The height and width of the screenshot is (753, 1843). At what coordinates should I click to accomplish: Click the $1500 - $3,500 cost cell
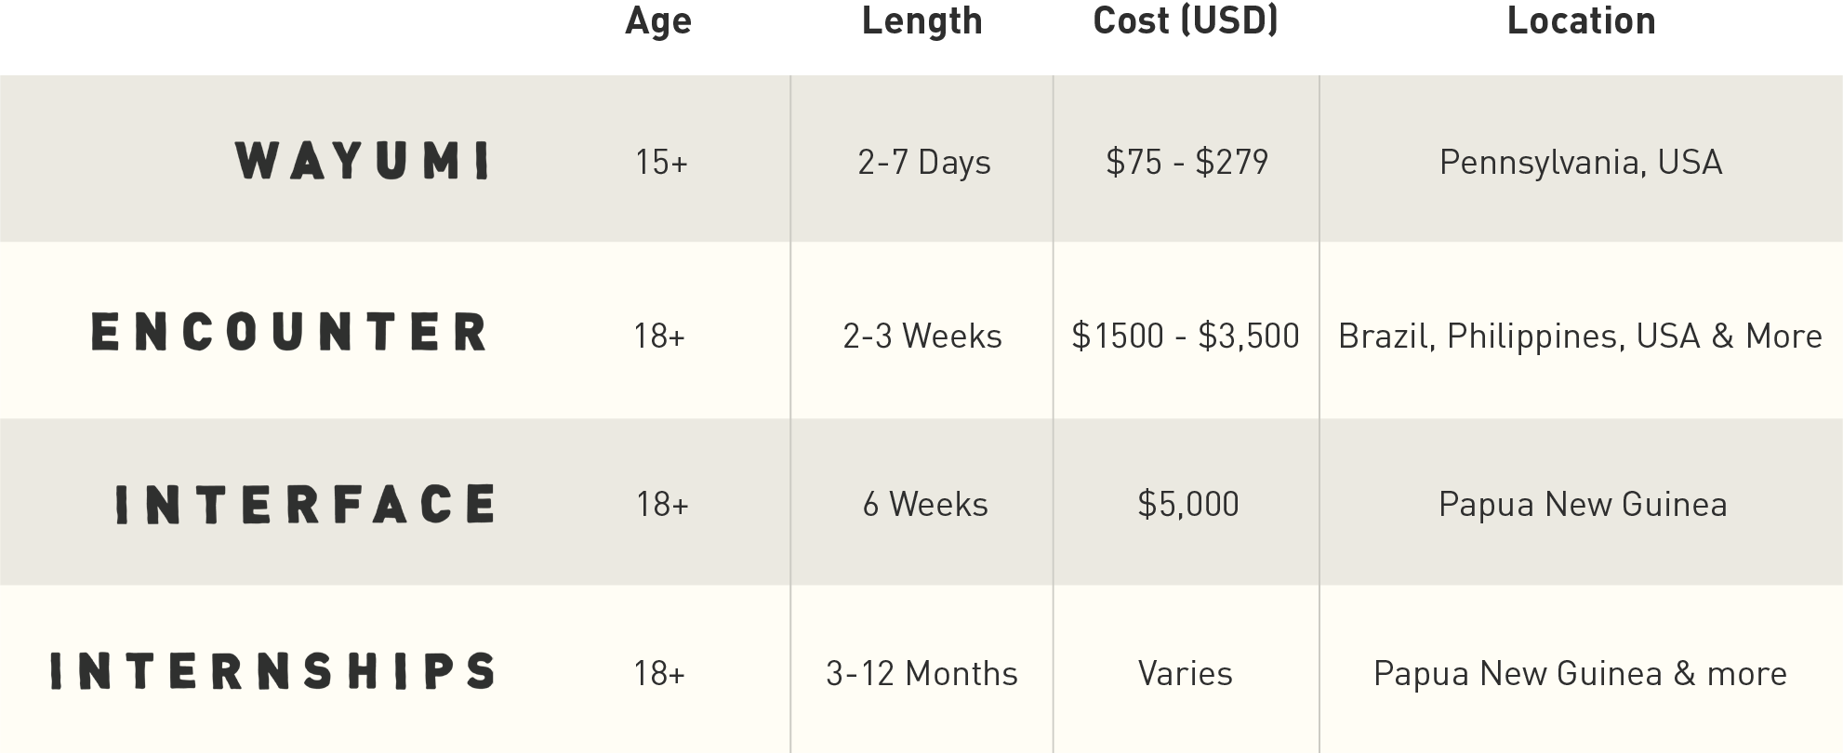tap(1186, 336)
